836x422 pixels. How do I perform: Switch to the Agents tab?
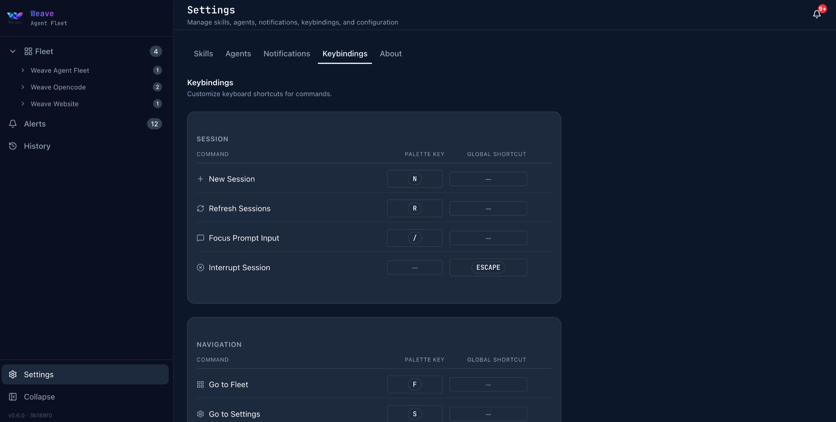[238, 54]
